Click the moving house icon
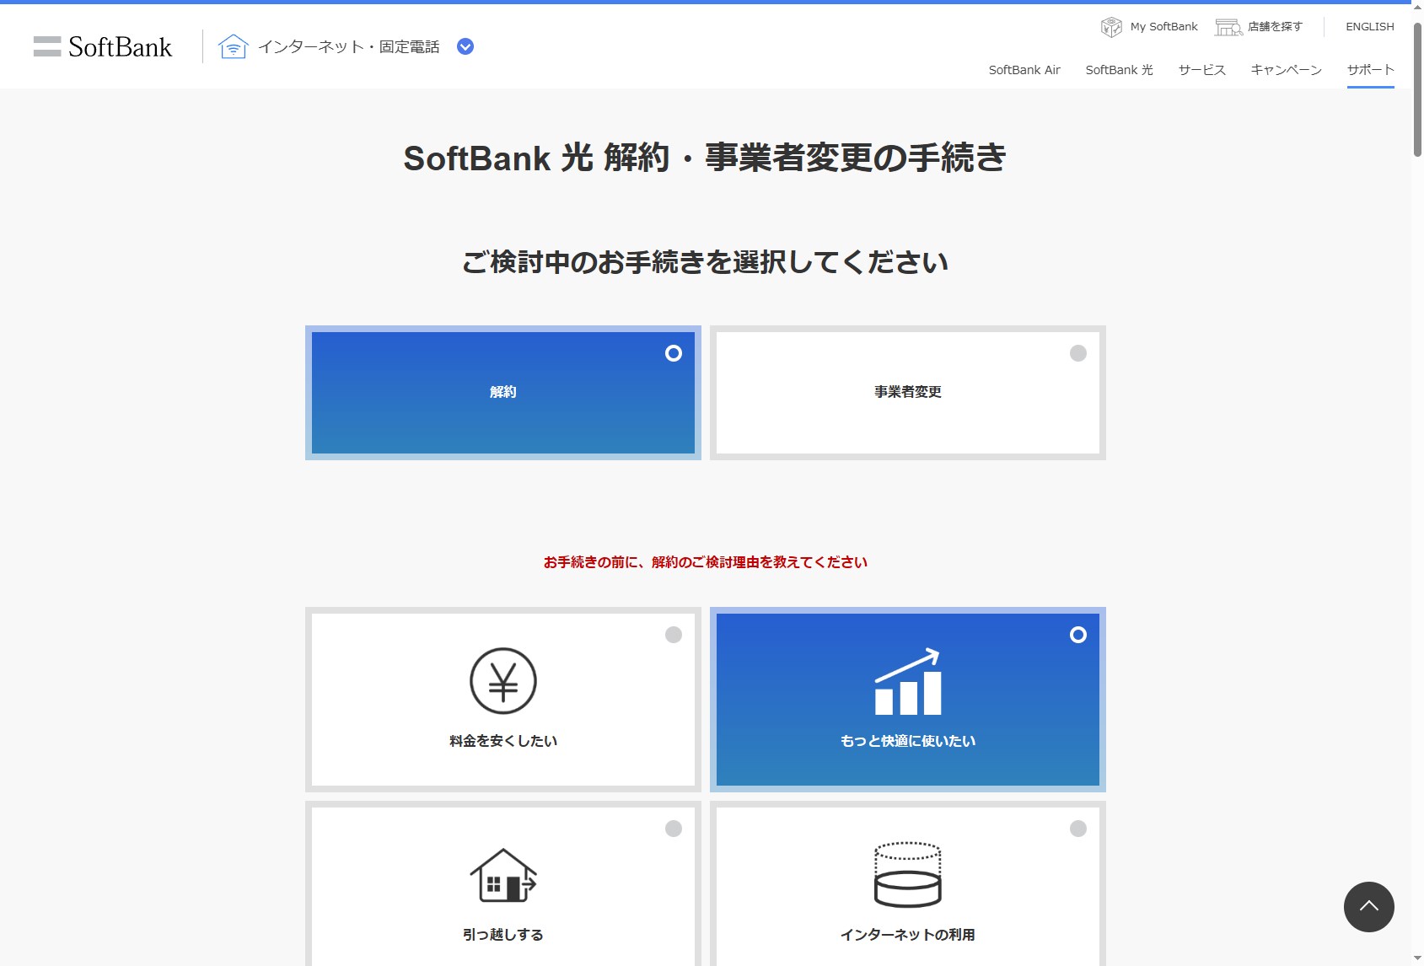The height and width of the screenshot is (966, 1424). pyautogui.click(x=502, y=875)
